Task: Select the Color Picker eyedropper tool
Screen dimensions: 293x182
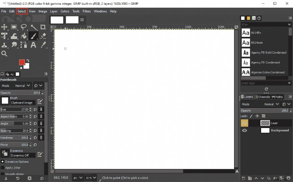Action: pyautogui.click(x=43, y=45)
